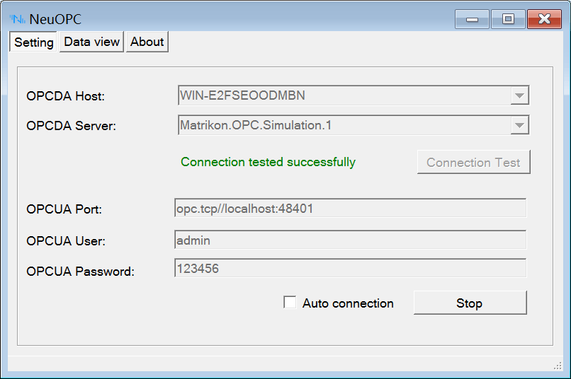The height and width of the screenshot is (379, 571).
Task: Click the resize grip at window corner
Action: pos(558,365)
